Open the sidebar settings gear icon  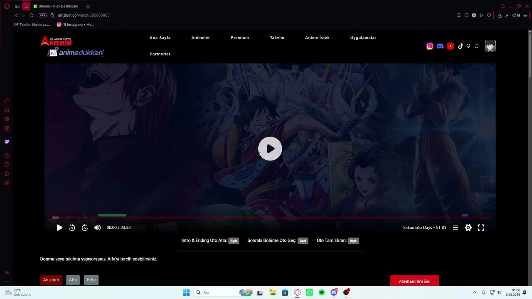pyautogui.click(x=7, y=183)
